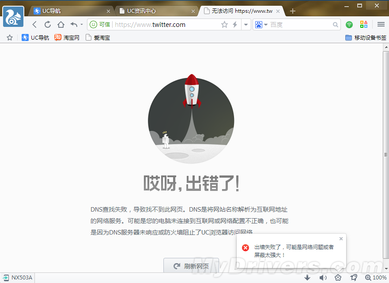
Task: Close the UC导航 tab
Action: [x=109, y=11]
